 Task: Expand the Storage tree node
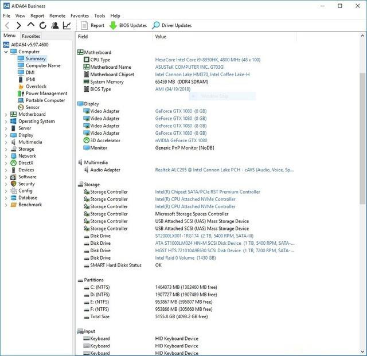pos(6,149)
